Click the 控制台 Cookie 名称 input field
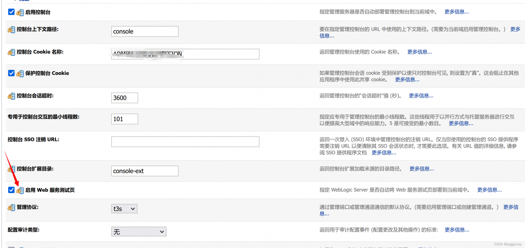This screenshot has width=525, height=248. [185, 54]
